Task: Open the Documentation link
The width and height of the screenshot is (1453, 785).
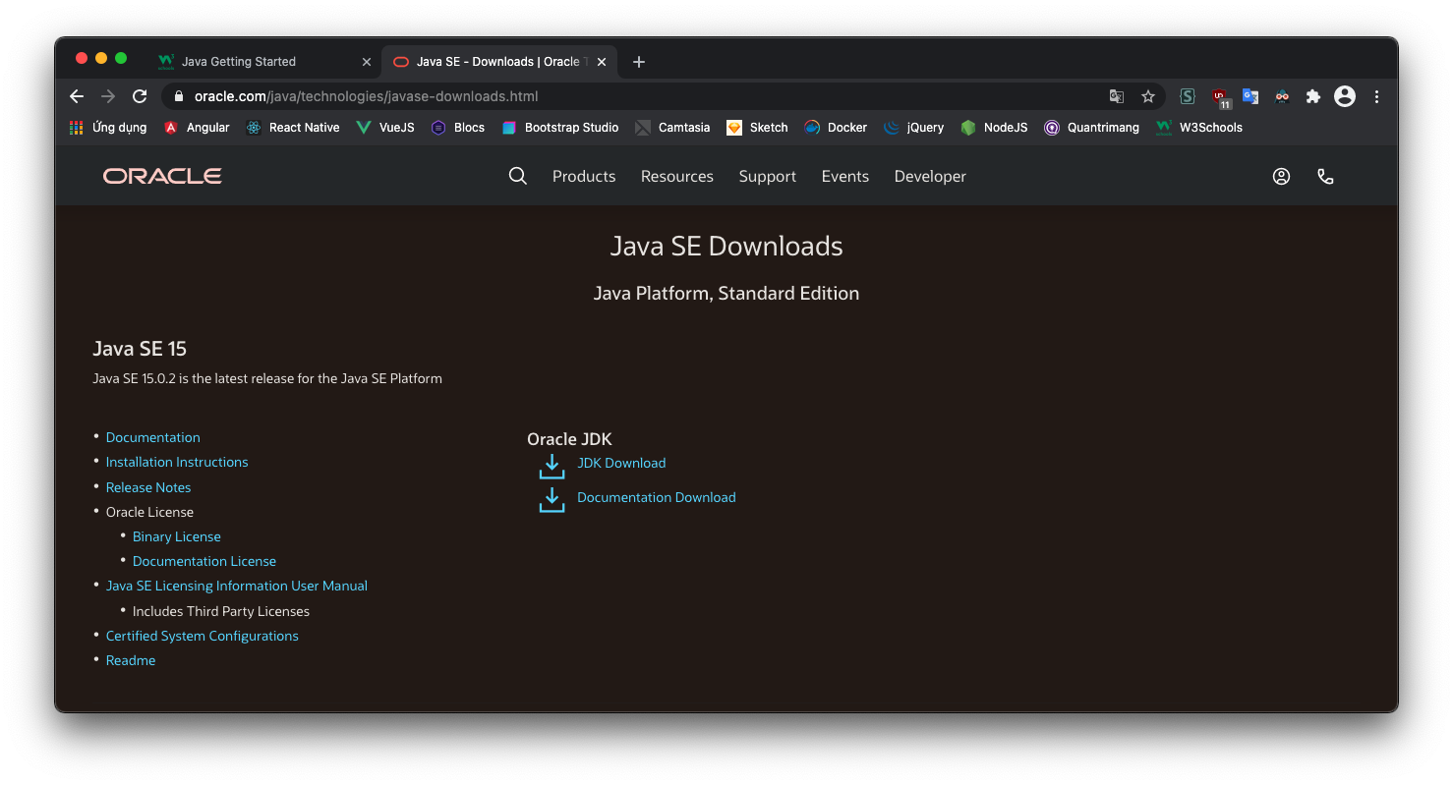Action: click(x=153, y=437)
